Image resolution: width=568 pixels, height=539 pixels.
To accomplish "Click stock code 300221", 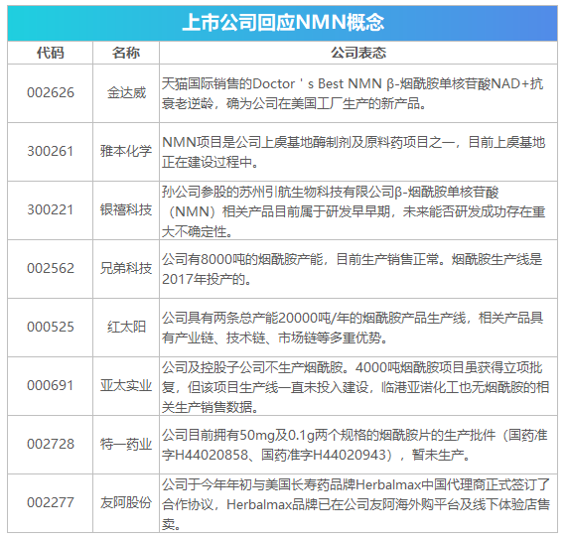I will [x=51, y=210].
